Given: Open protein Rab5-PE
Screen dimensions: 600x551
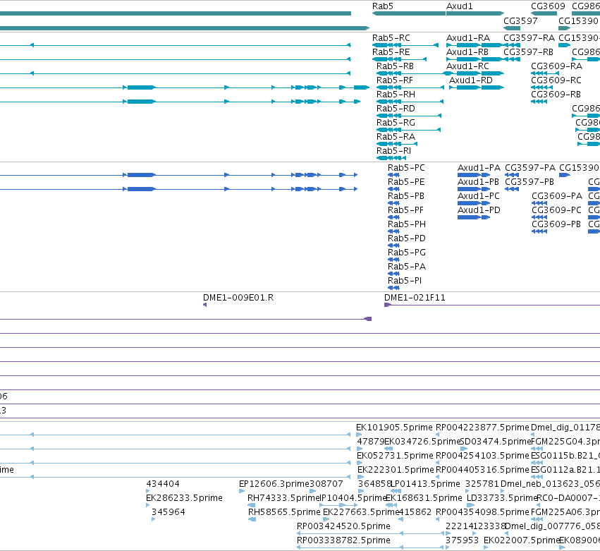Looking at the screenshot, I should (406, 182).
